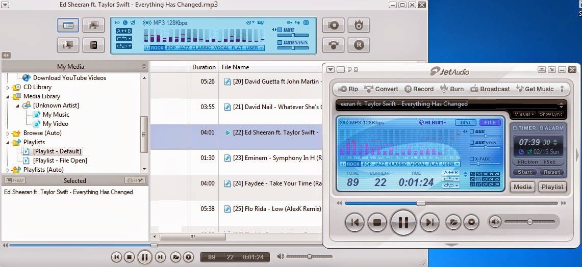The width and height of the screenshot is (582, 267).
Task: Open the Playlist button in the JetAudio player
Action: (552, 187)
